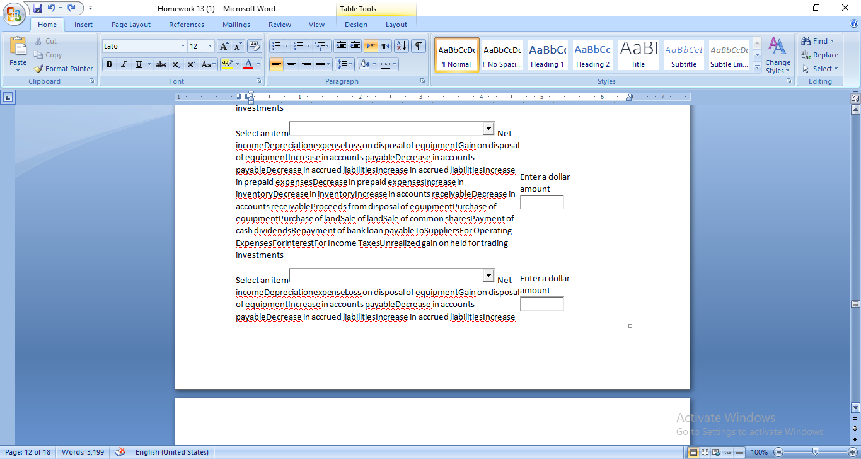Image resolution: width=861 pixels, height=459 pixels.
Task: Open the References tab
Action: coord(187,25)
